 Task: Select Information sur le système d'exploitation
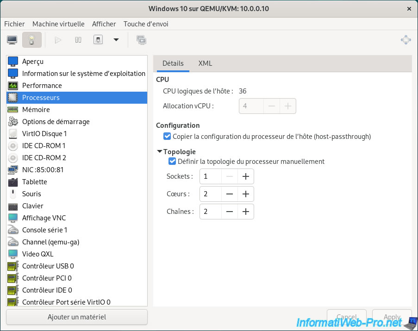pyautogui.click(x=77, y=74)
